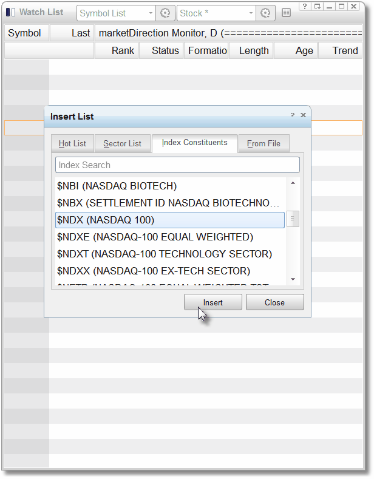The height and width of the screenshot is (479, 374).
Task: Click the index list scrollbar thumb
Action: coord(293,219)
